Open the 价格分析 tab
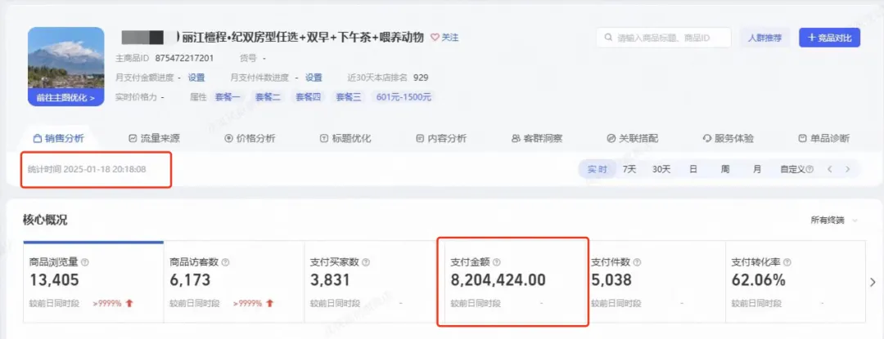 250,138
